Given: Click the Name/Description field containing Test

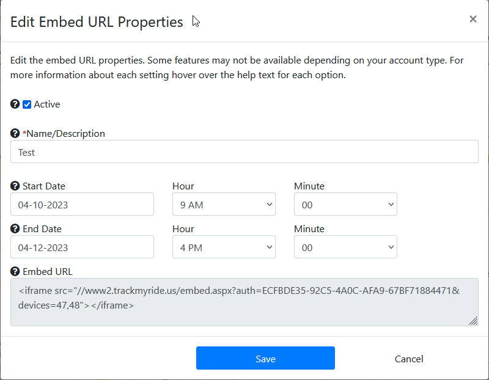Looking at the screenshot, I should point(244,152).
